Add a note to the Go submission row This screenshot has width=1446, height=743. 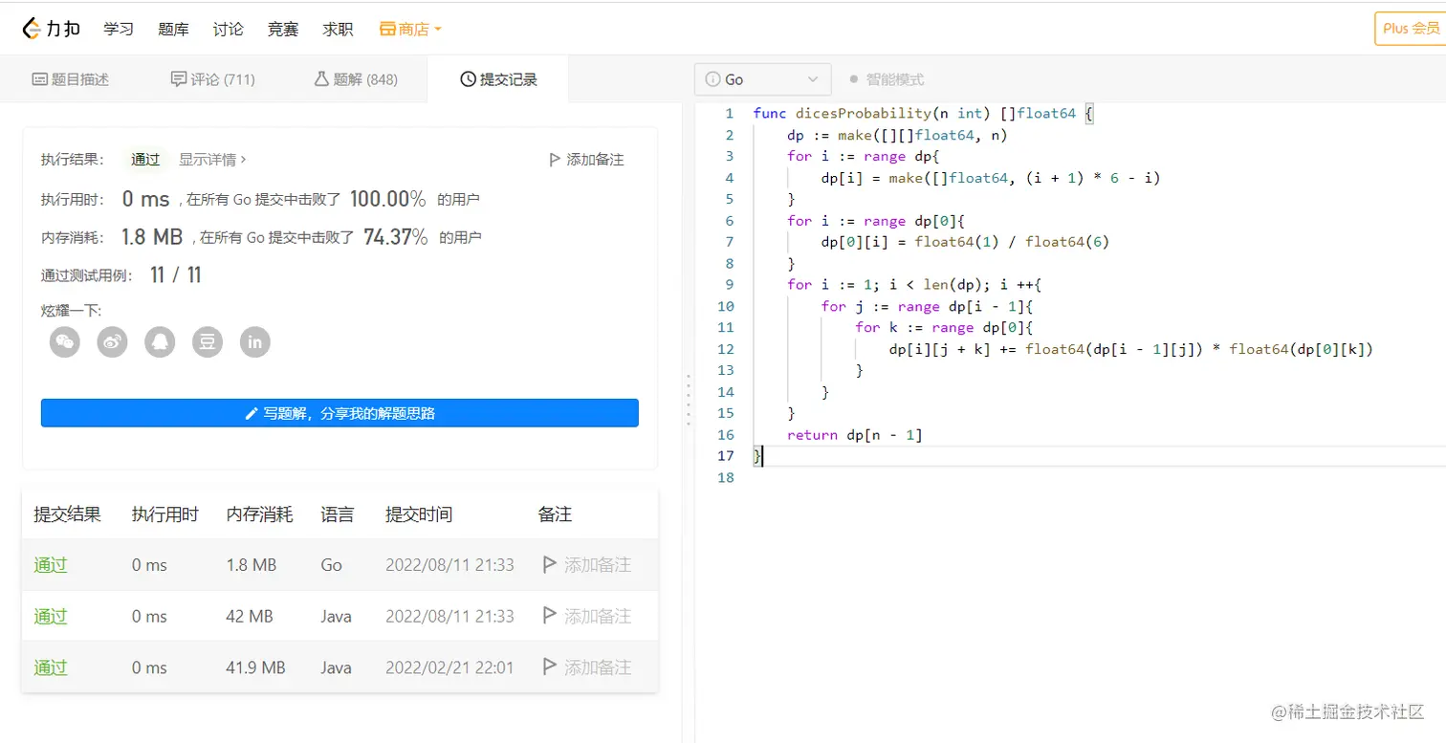click(x=586, y=565)
